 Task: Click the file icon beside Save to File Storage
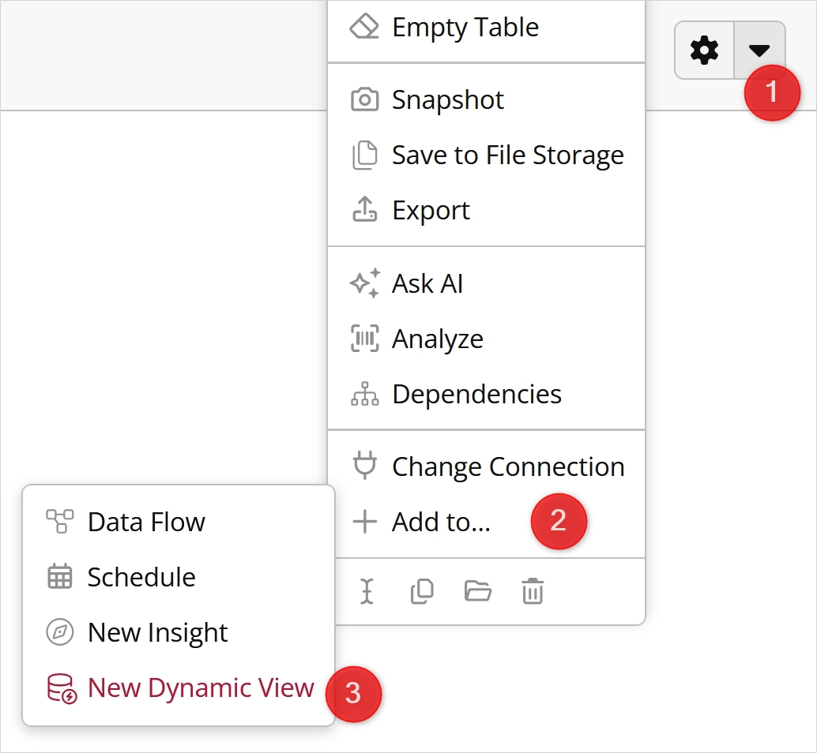tap(365, 155)
